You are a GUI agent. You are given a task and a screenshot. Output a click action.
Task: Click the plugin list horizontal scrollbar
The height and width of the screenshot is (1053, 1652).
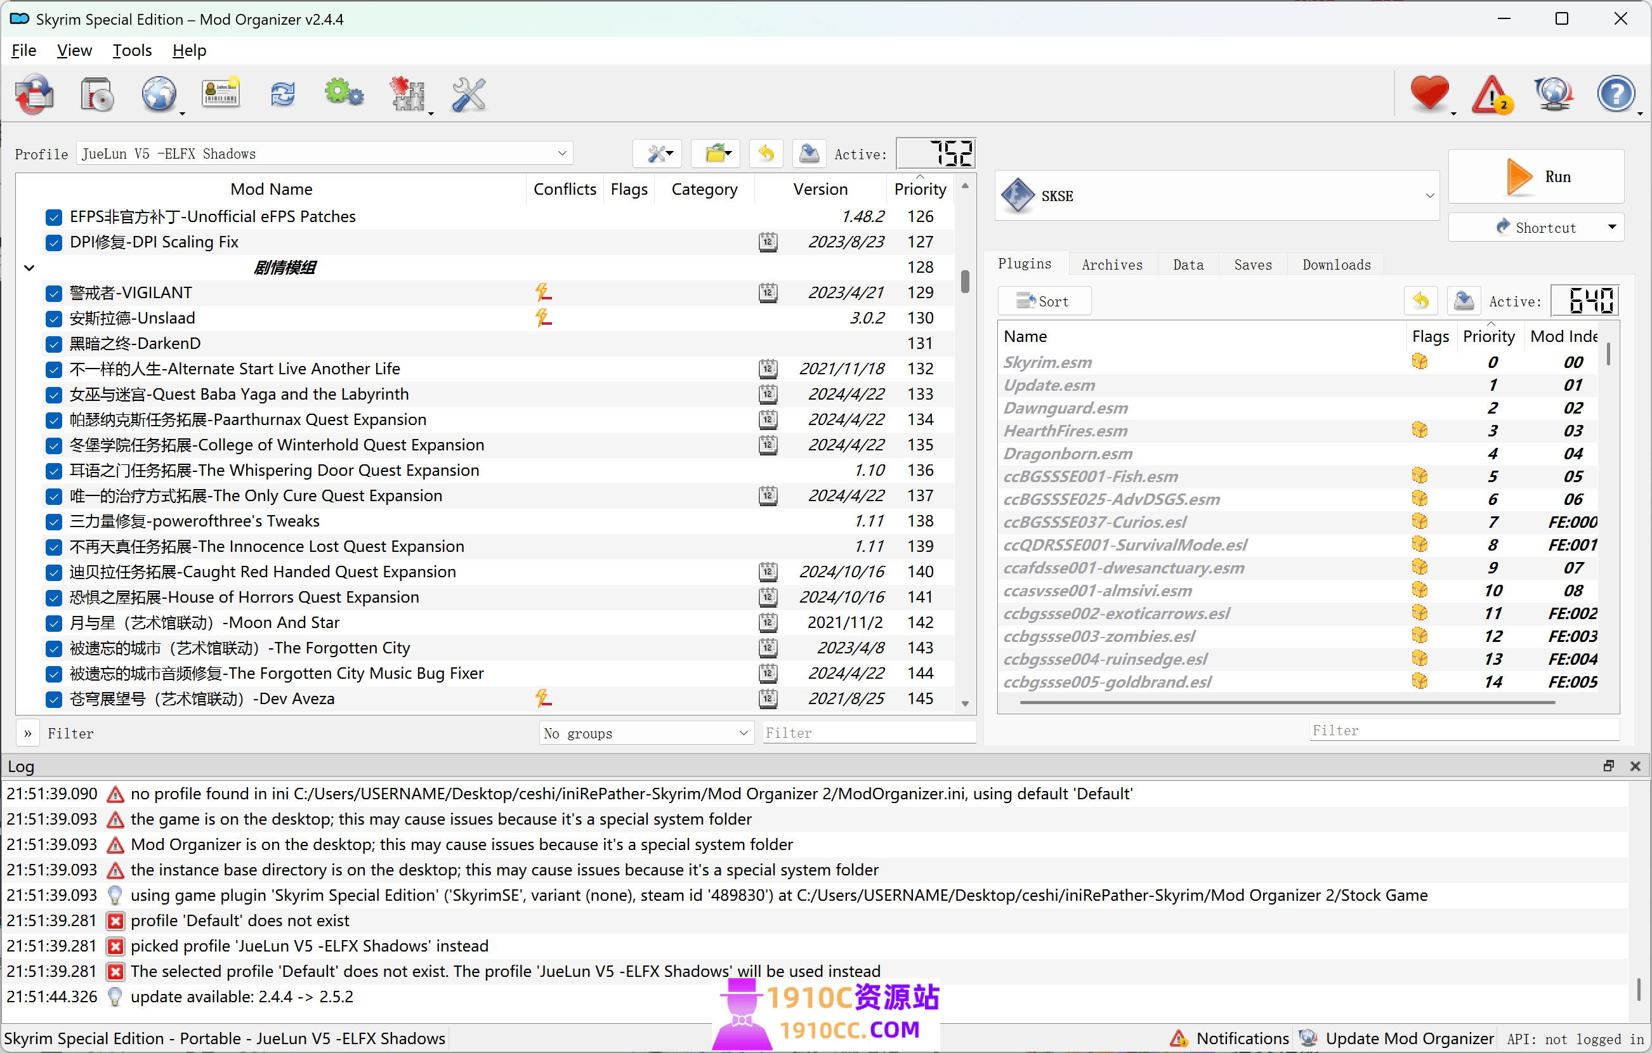click(1287, 702)
